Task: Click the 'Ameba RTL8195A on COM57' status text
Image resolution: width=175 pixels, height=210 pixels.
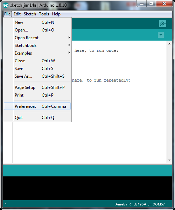Action: point(140,204)
